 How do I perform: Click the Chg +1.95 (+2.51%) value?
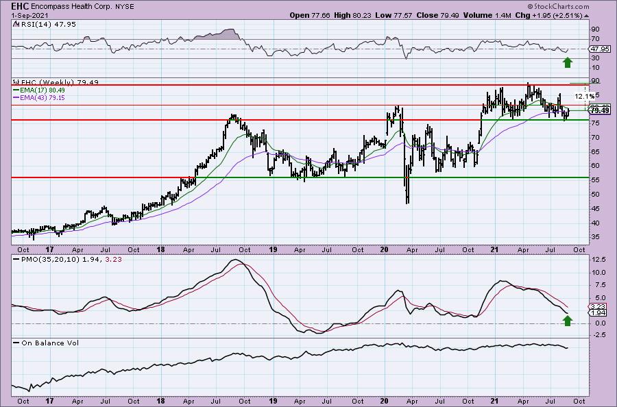point(548,15)
